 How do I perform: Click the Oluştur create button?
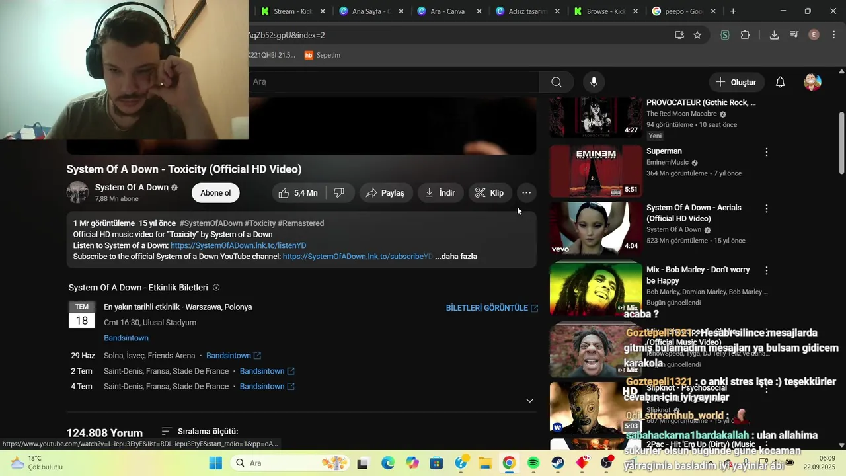pyautogui.click(x=736, y=82)
